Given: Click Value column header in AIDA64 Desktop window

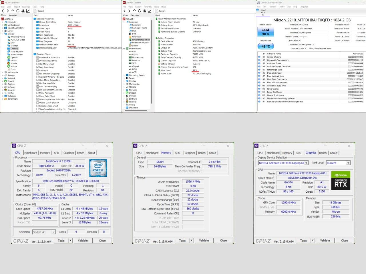Looking at the screenshot, I should coord(70,15).
